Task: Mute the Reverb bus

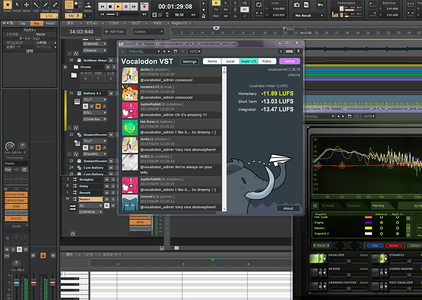Action: [x=107, y=192]
